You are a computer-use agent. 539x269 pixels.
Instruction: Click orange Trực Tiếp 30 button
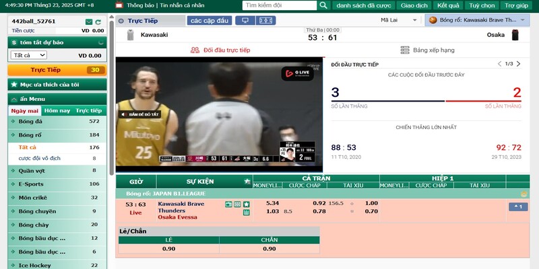pos(57,70)
